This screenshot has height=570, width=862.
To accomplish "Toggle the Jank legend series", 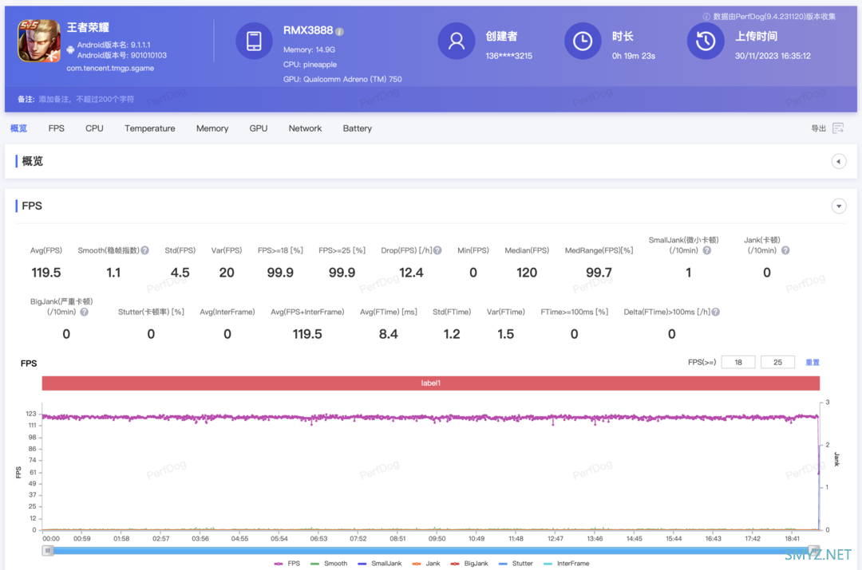I will pos(426,564).
